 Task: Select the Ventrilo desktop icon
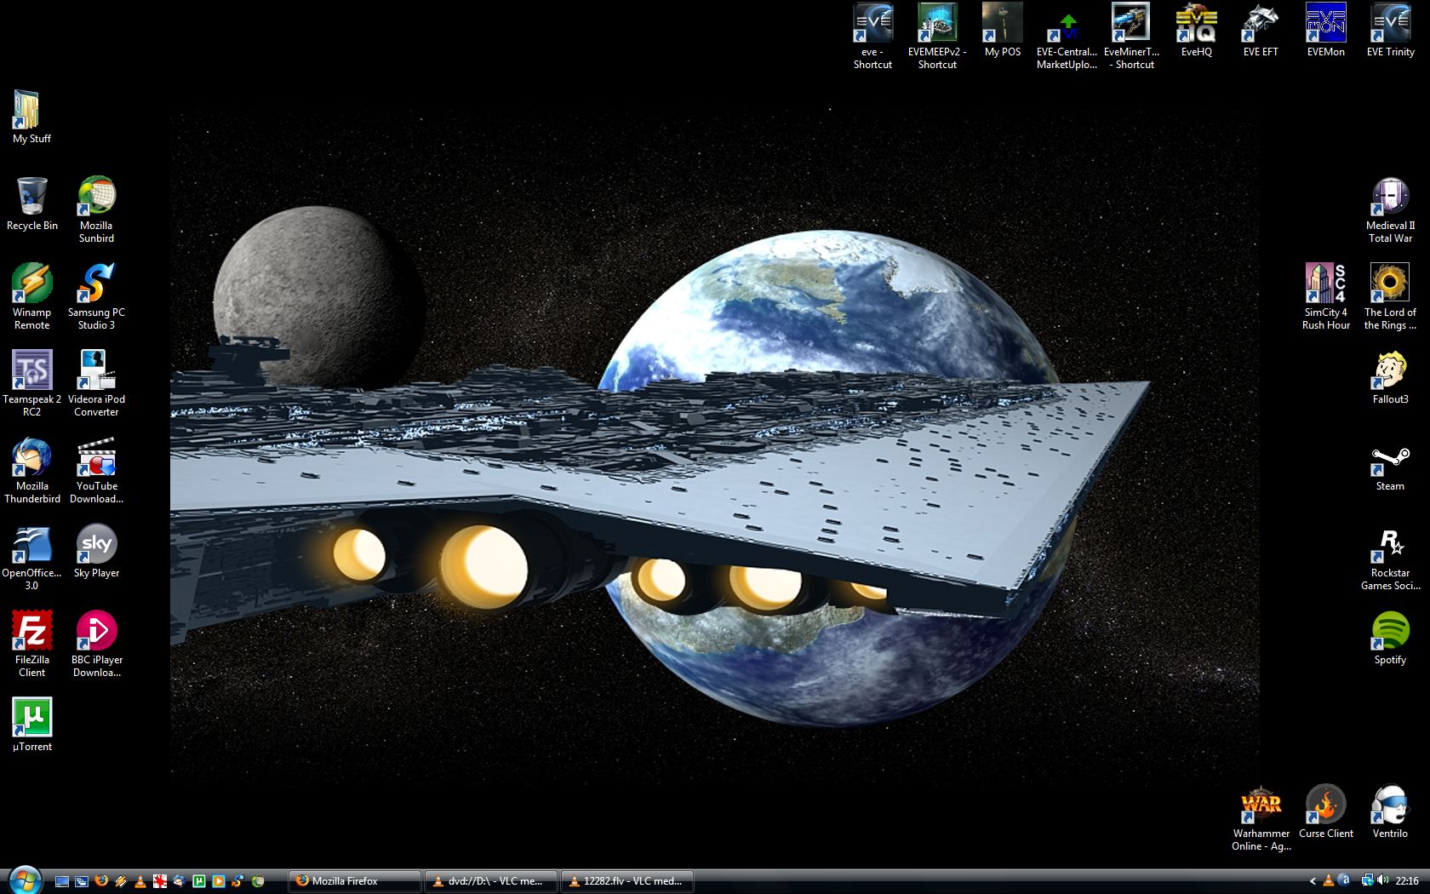click(x=1390, y=808)
